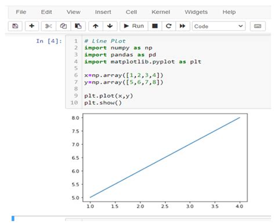Click the matplotlib.pyplot import line
275x223 pixels.
tap(143, 62)
